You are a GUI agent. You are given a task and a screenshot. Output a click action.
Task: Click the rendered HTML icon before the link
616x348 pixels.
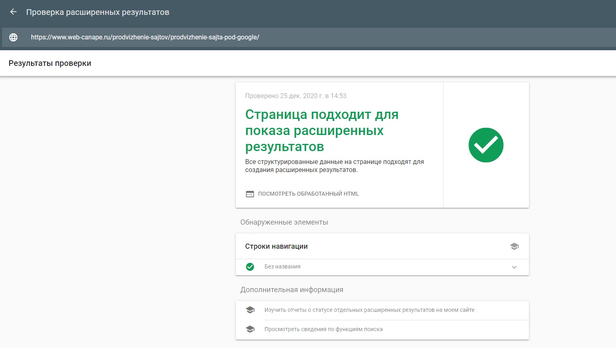tap(250, 193)
